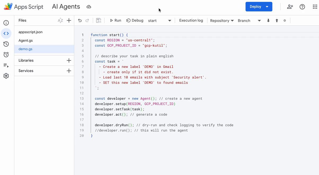Click the Run button
Image resolution: width=319 pixels, height=175 pixels.
click(115, 20)
